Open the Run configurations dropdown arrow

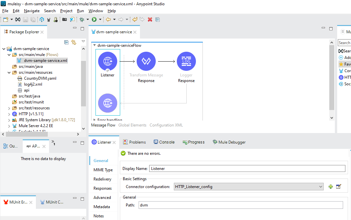point(100,19)
